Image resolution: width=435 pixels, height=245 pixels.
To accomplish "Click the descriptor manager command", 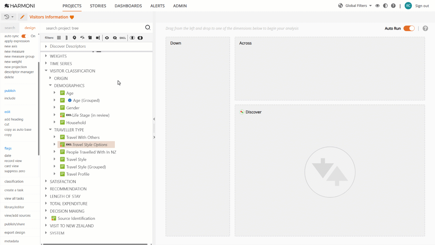I will tap(19, 72).
